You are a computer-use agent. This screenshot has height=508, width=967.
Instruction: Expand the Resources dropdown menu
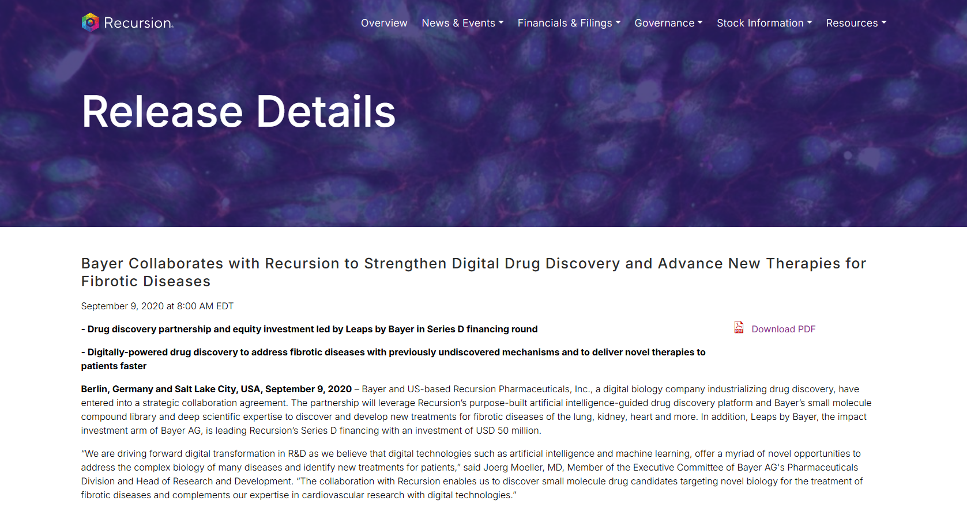point(856,23)
